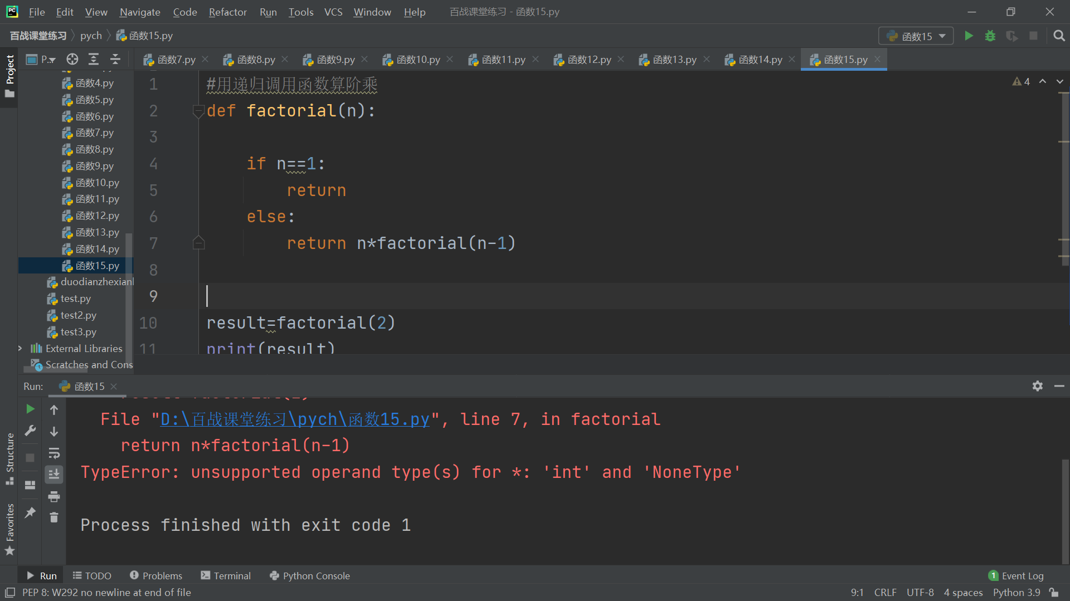Switch to the 函数10.py editor tab
The width and height of the screenshot is (1070, 601).
pyautogui.click(x=418, y=60)
